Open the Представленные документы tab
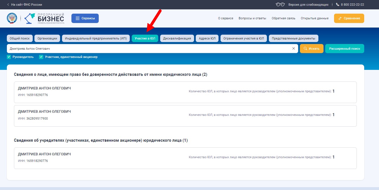This screenshot has height=190, width=379. [293, 38]
